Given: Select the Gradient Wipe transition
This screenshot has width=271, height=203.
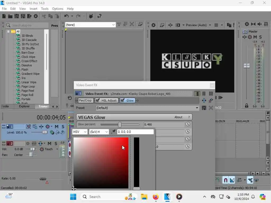Looking at the screenshot, I should click(30, 74).
